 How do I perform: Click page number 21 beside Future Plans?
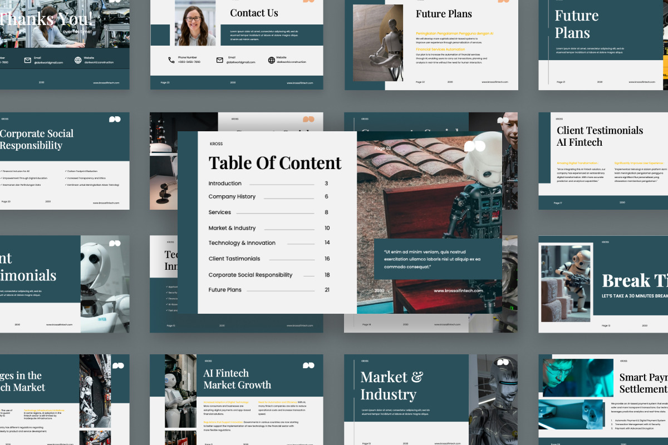[x=327, y=290]
